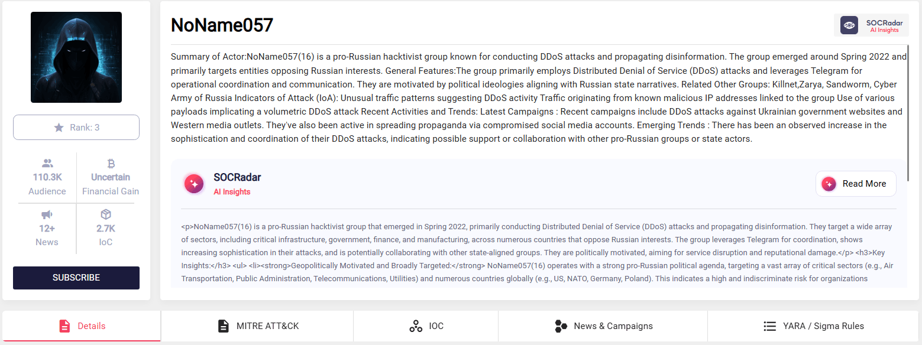Open the IOC tab
The image size is (922, 345).
click(426, 326)
